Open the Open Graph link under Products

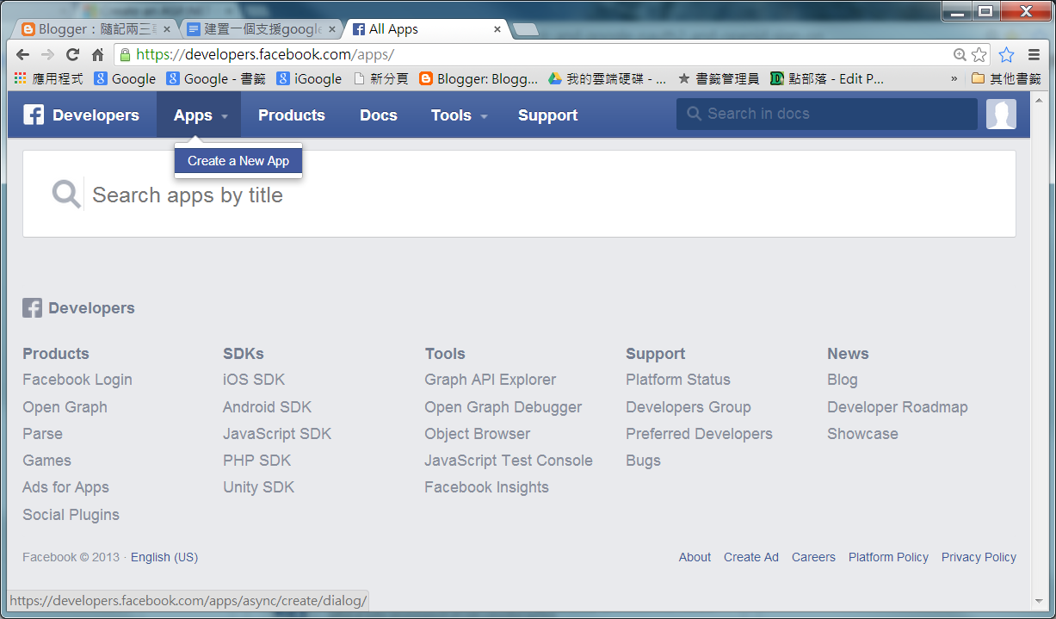click(65, 407)
